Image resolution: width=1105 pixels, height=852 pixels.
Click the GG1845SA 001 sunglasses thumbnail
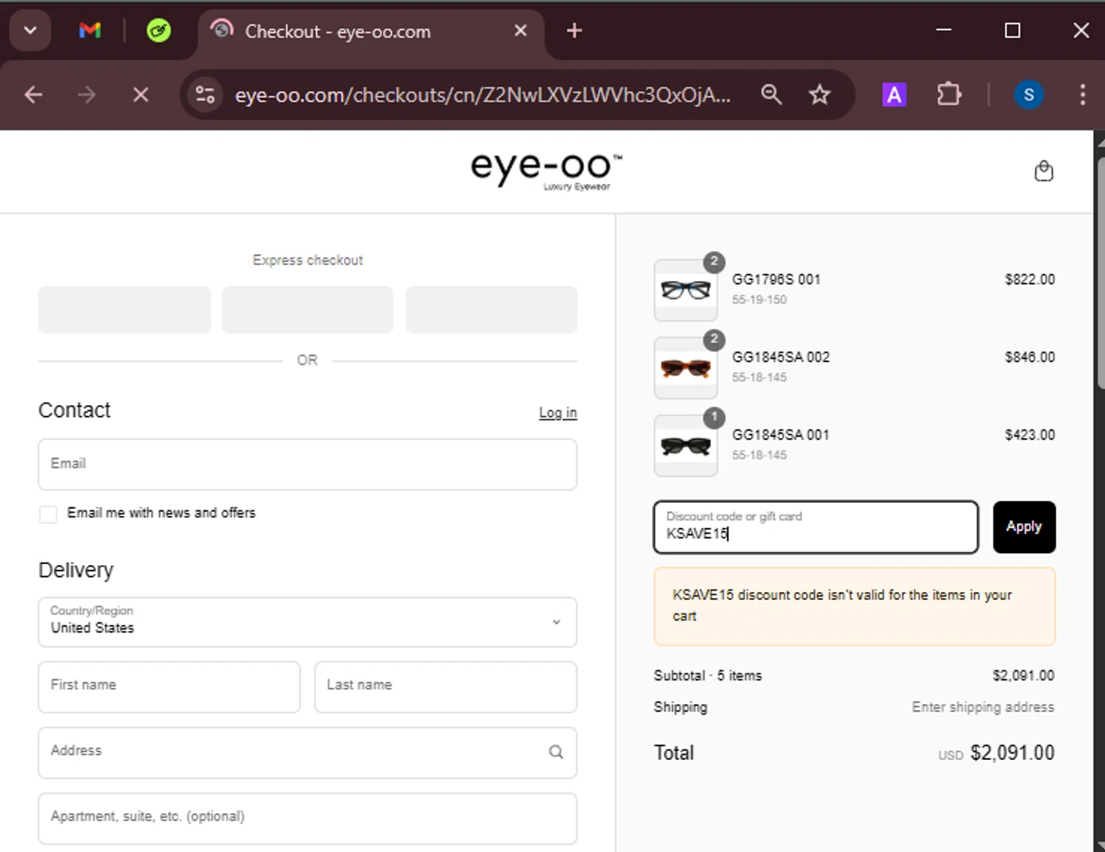[x=686, y=446]
